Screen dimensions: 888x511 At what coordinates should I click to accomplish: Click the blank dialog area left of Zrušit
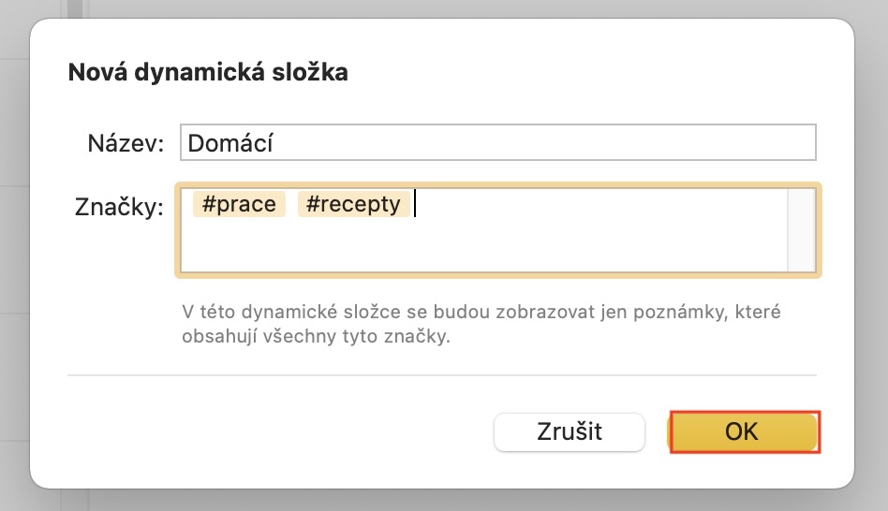(281, 431)
